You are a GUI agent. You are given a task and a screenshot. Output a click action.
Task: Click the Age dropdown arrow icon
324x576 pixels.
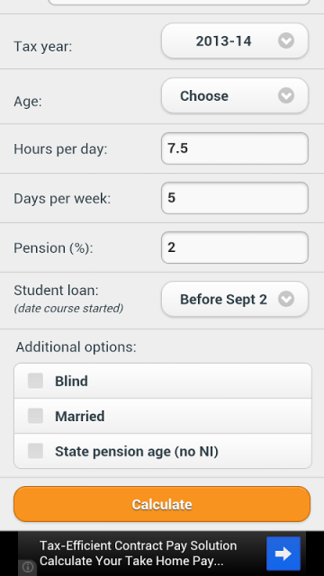tap(286, 96)
